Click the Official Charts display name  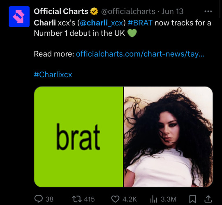[x=61, y=12]
